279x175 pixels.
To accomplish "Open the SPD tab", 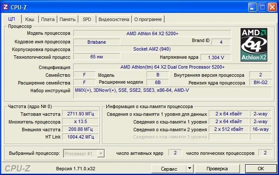I will [87, 19].
